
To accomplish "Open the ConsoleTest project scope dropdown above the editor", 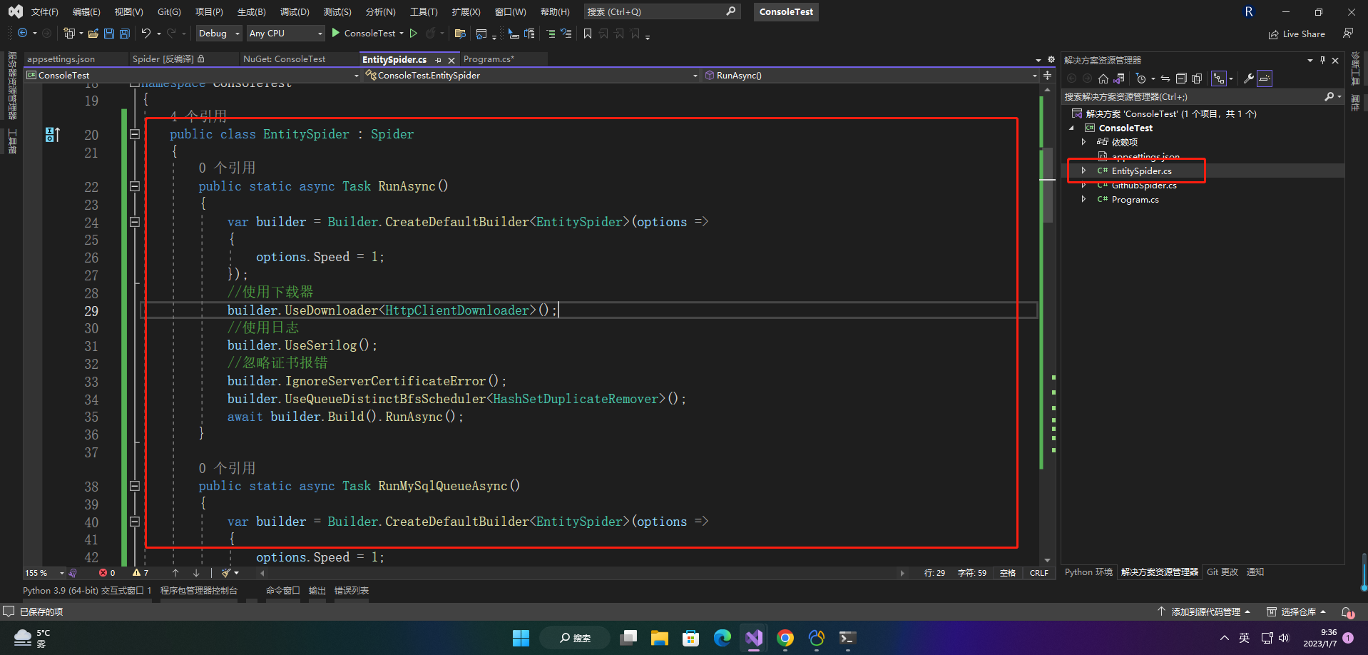I will coord(193,76).
